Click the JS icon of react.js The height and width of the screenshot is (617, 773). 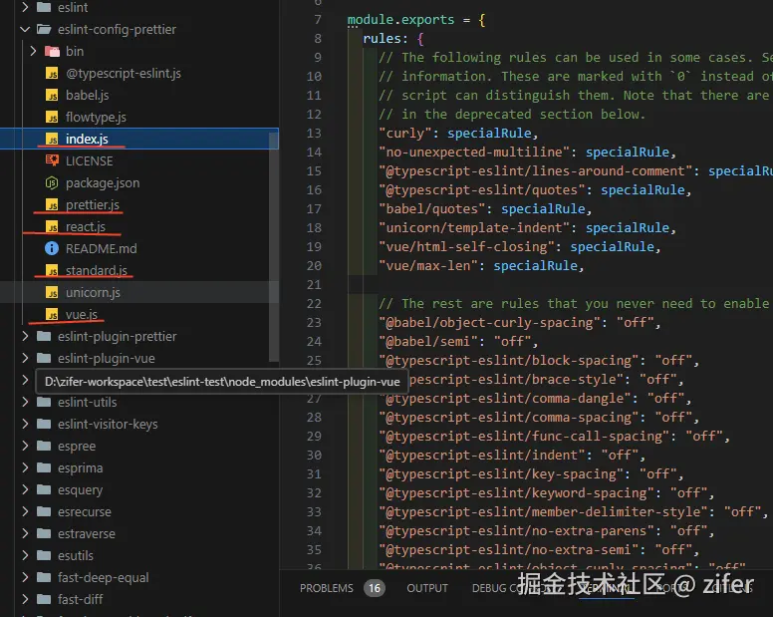tap(52, 227)
